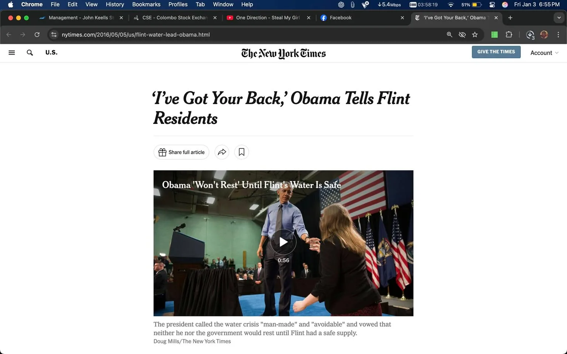Open the NYT hamburger sections menu
The image size is (567, 354).
(12, 53)
